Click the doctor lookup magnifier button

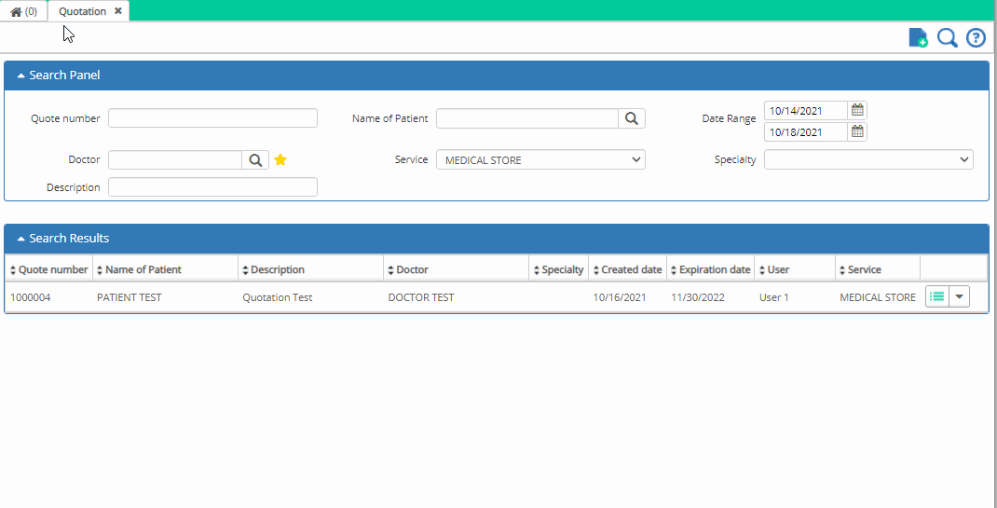tap(255, 160)
